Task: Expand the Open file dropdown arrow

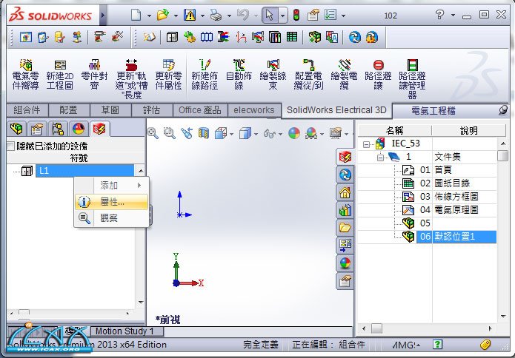Action: [176, 16]
